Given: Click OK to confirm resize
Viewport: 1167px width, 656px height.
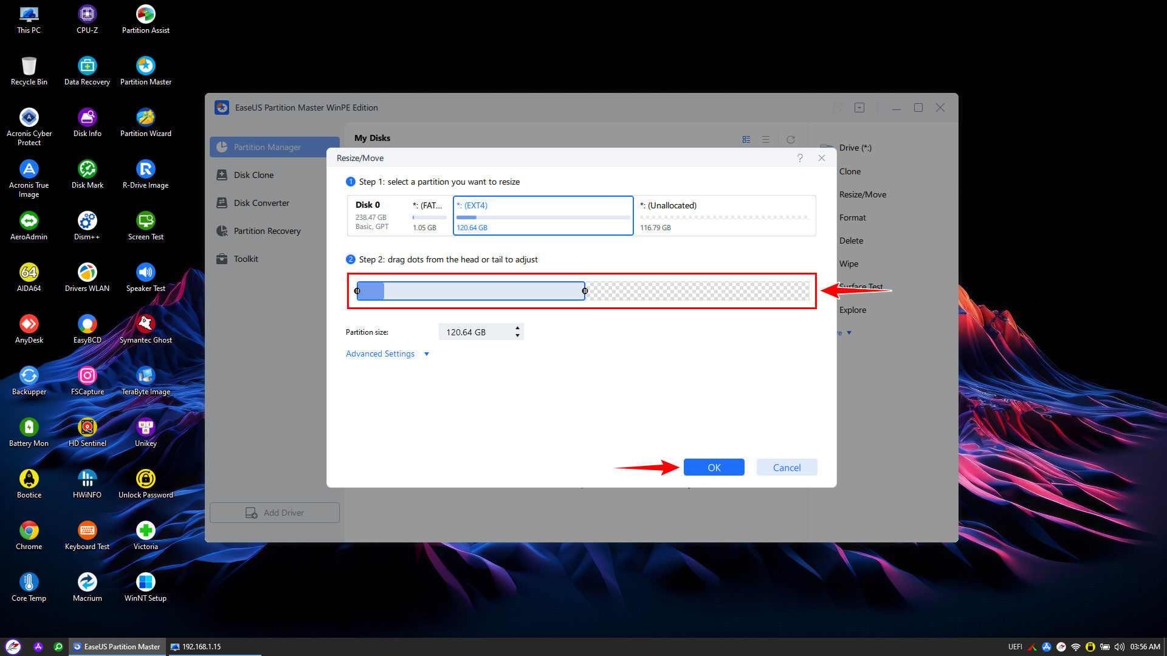Looking at the screenshot, I should [x=714, y=467].
